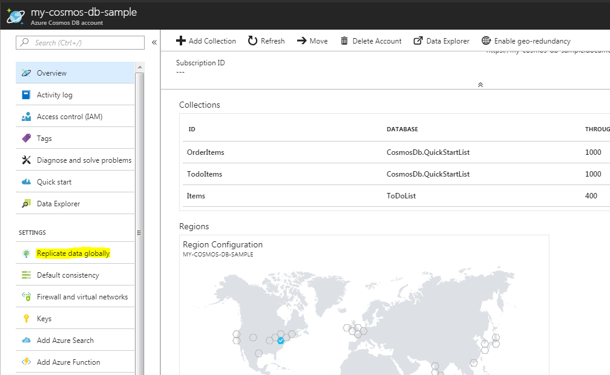The image size is (610, 375).
Task: Click the Keys icon in sidebar
Action: click(26, 319)
